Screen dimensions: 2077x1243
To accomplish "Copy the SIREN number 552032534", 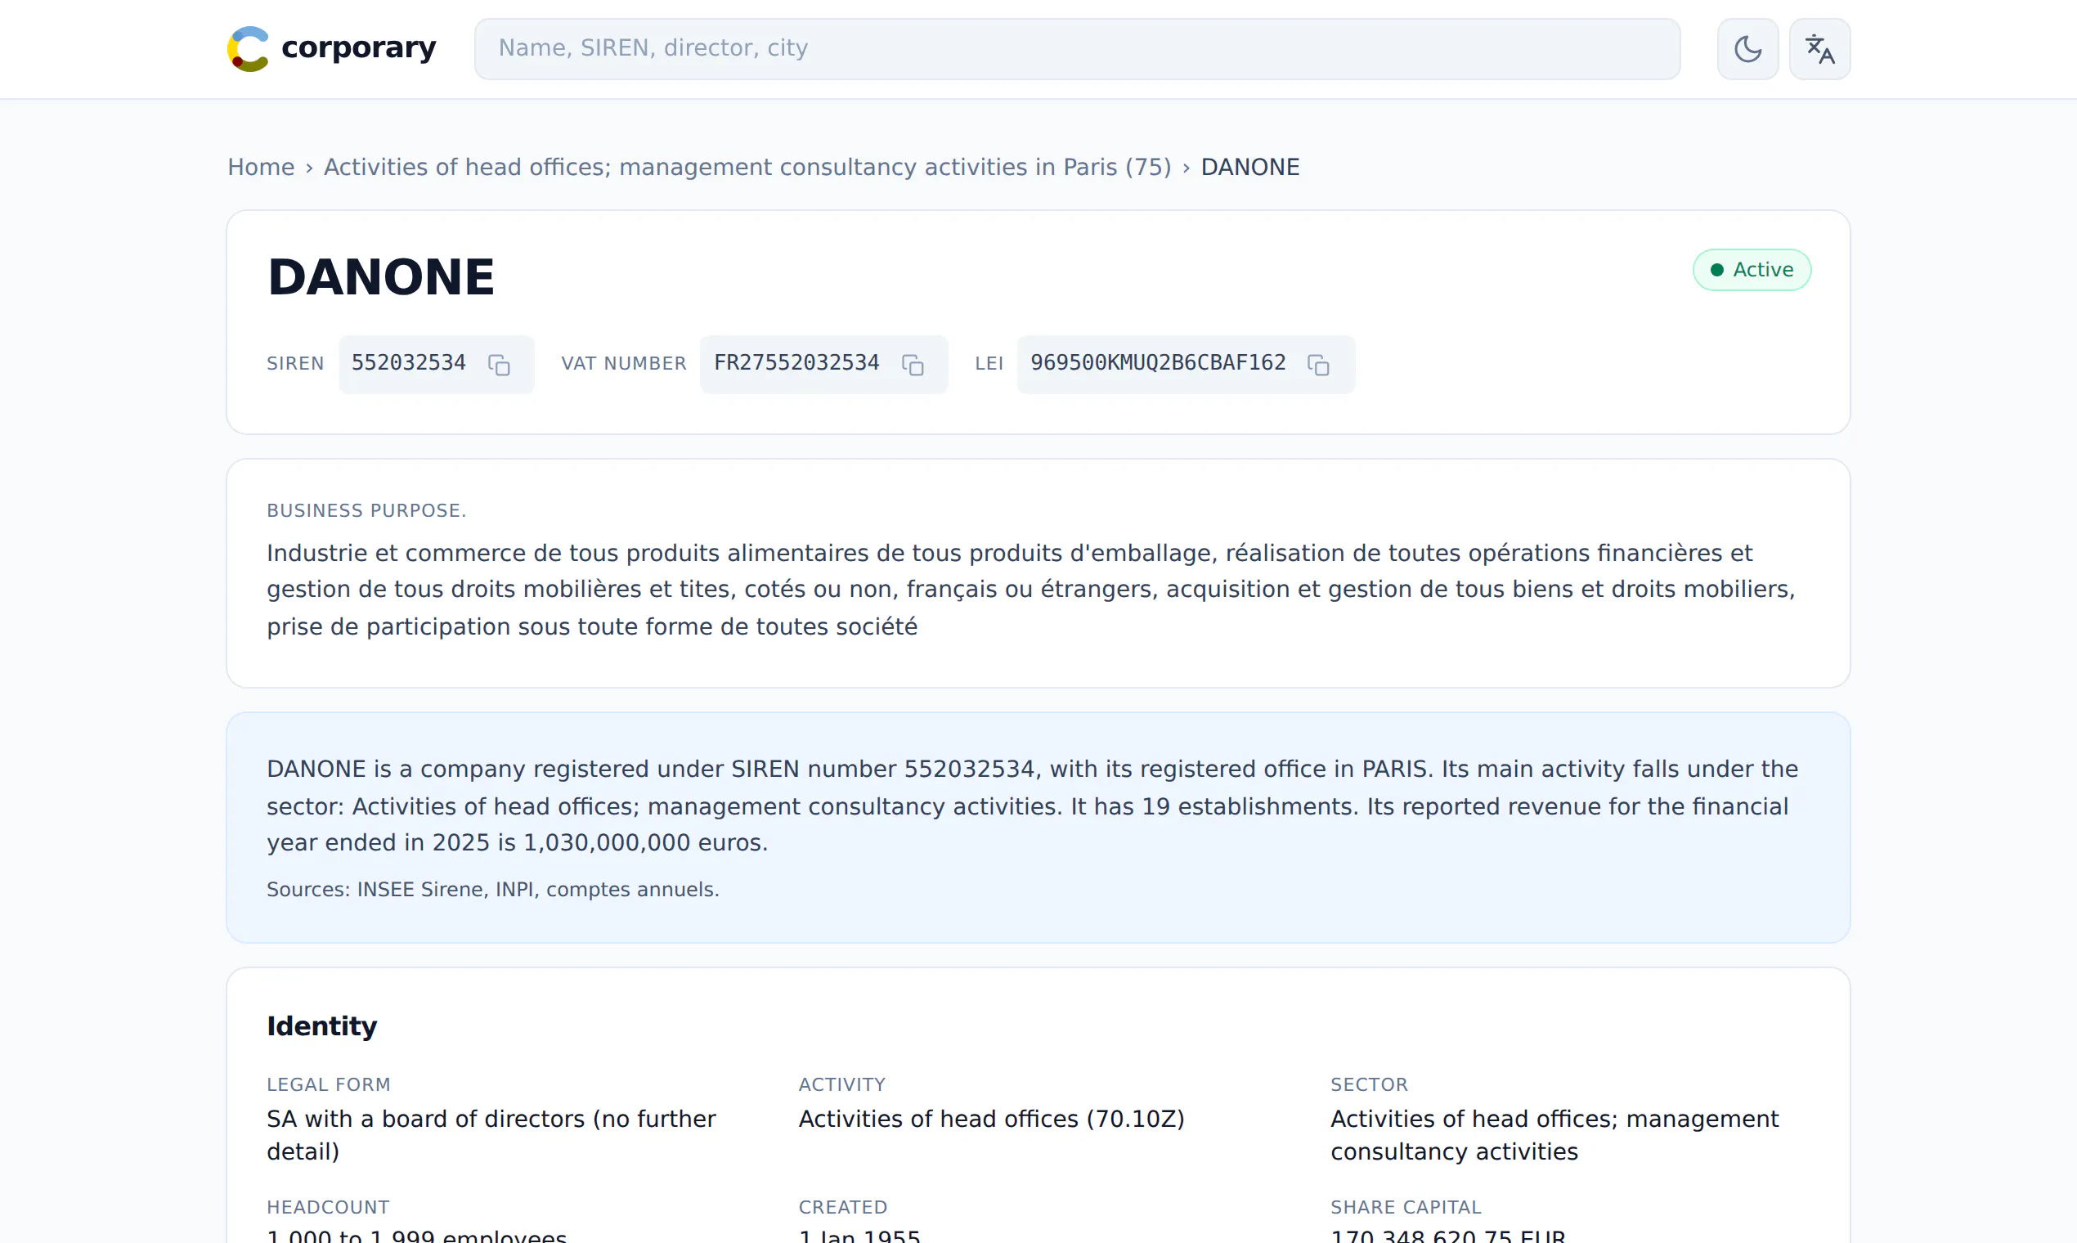I will (x=499, y=365).
